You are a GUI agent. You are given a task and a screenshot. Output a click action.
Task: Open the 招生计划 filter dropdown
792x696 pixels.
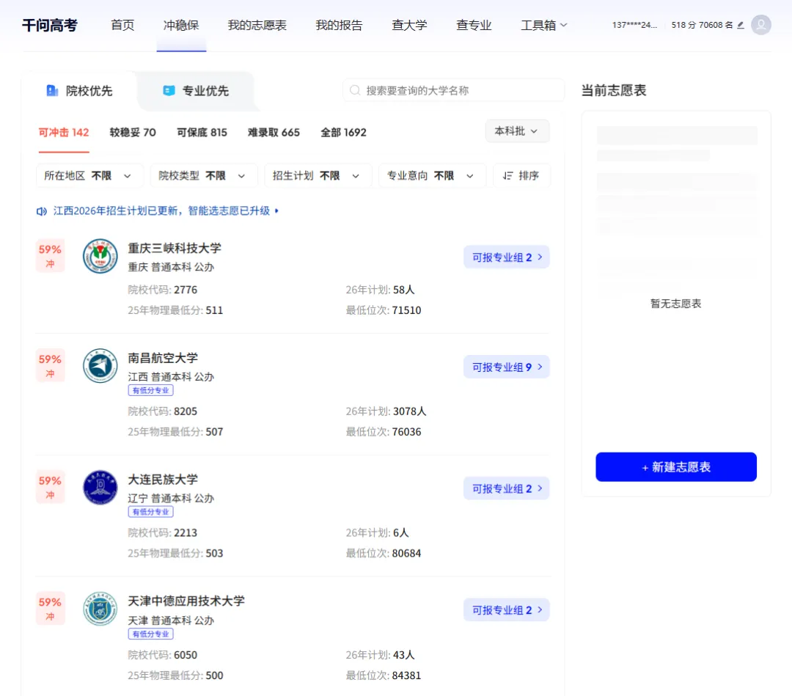tap(318, 175)
